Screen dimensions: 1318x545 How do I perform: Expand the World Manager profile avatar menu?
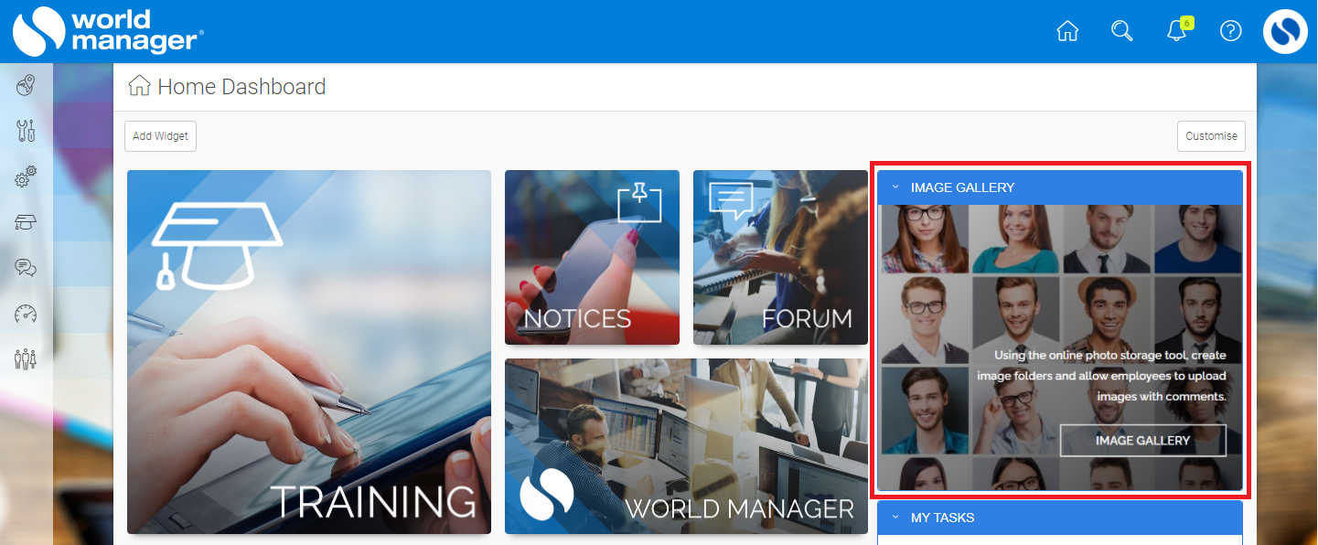(x=1284, y=30)
